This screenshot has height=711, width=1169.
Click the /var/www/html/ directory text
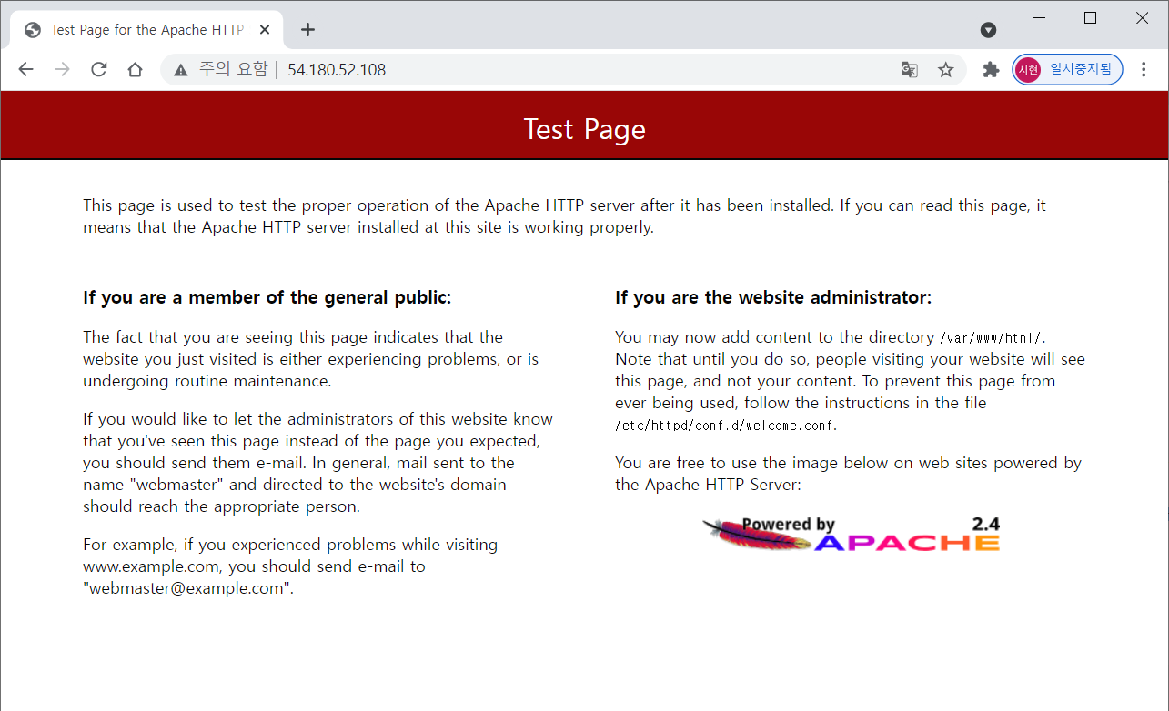pyautogui.click(x=991, y=337)
